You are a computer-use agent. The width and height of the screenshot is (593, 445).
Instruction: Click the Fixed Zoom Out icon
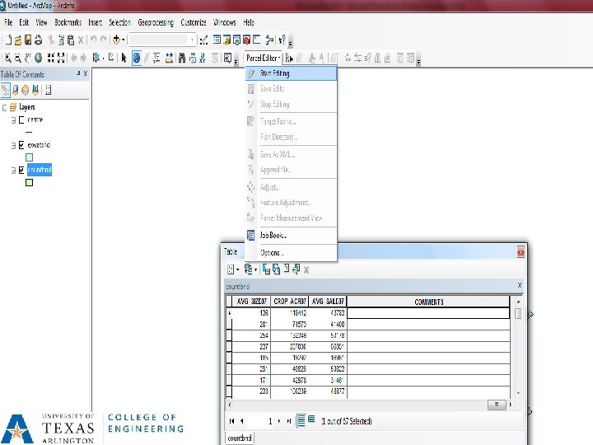[x=60, y=58]
